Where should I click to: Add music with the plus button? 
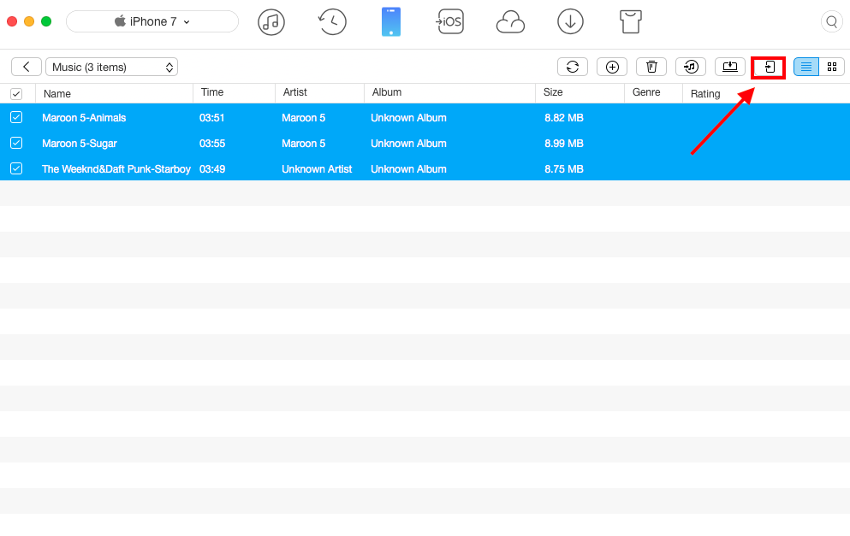[612, 67]
